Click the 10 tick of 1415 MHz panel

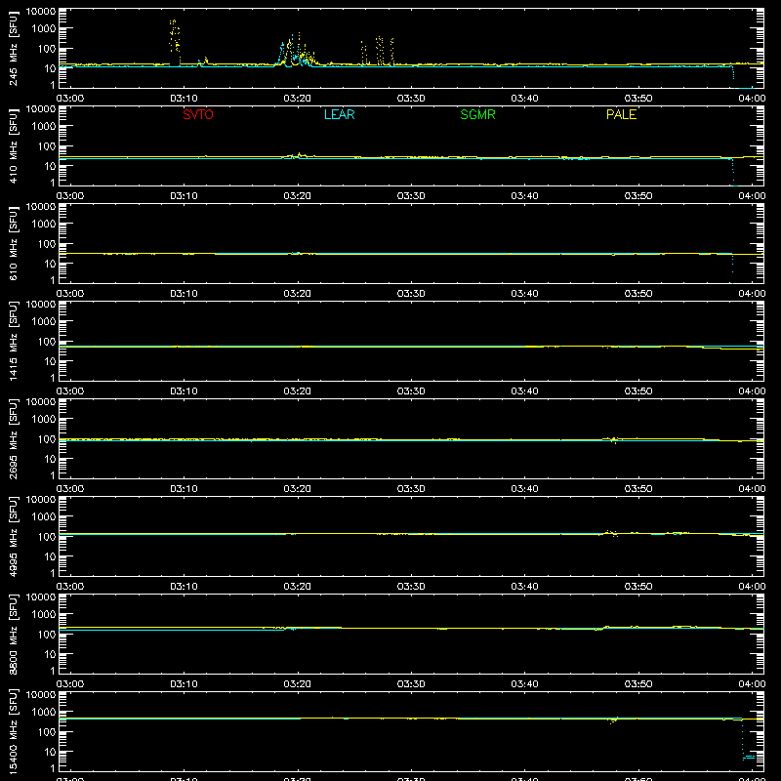[50, 361]
